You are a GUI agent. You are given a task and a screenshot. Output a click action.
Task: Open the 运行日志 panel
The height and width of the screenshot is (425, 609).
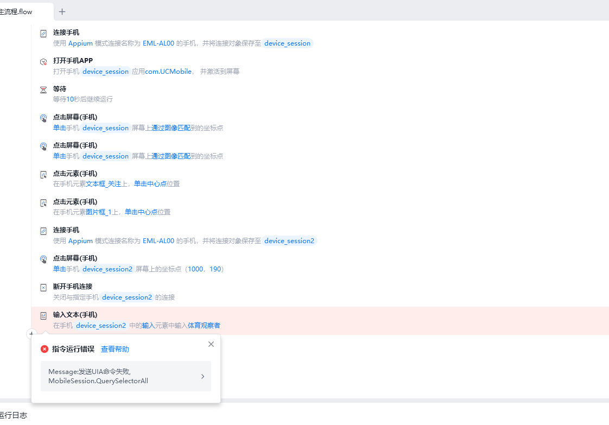click(13, 415)
